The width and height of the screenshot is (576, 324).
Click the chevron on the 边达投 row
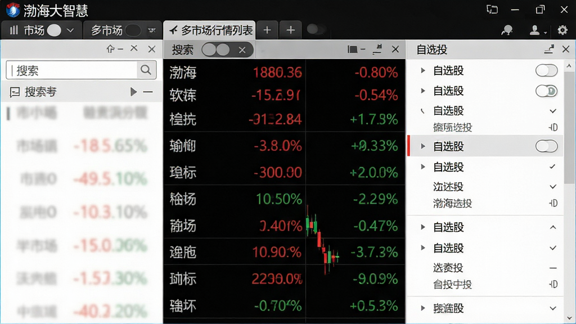(x=553, y=187)
